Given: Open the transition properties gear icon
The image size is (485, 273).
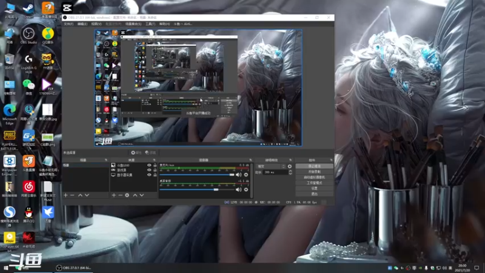Looking at the screenshot, I should tap(290, 166).
